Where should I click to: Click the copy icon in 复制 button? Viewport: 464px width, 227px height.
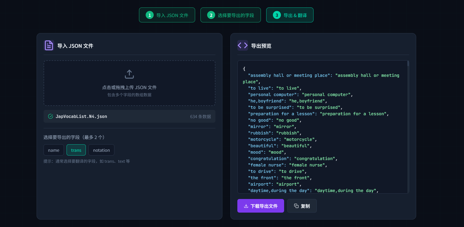(x=296, y=206)
